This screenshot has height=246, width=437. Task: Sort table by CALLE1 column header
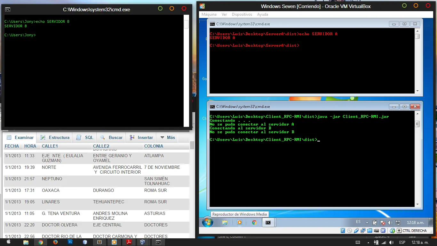[50, 146]
